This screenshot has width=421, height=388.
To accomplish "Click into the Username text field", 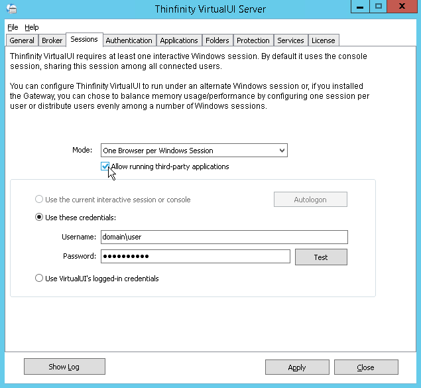I will (x=223, y=237).
